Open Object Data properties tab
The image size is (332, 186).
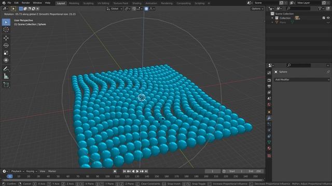click(269, 143)
